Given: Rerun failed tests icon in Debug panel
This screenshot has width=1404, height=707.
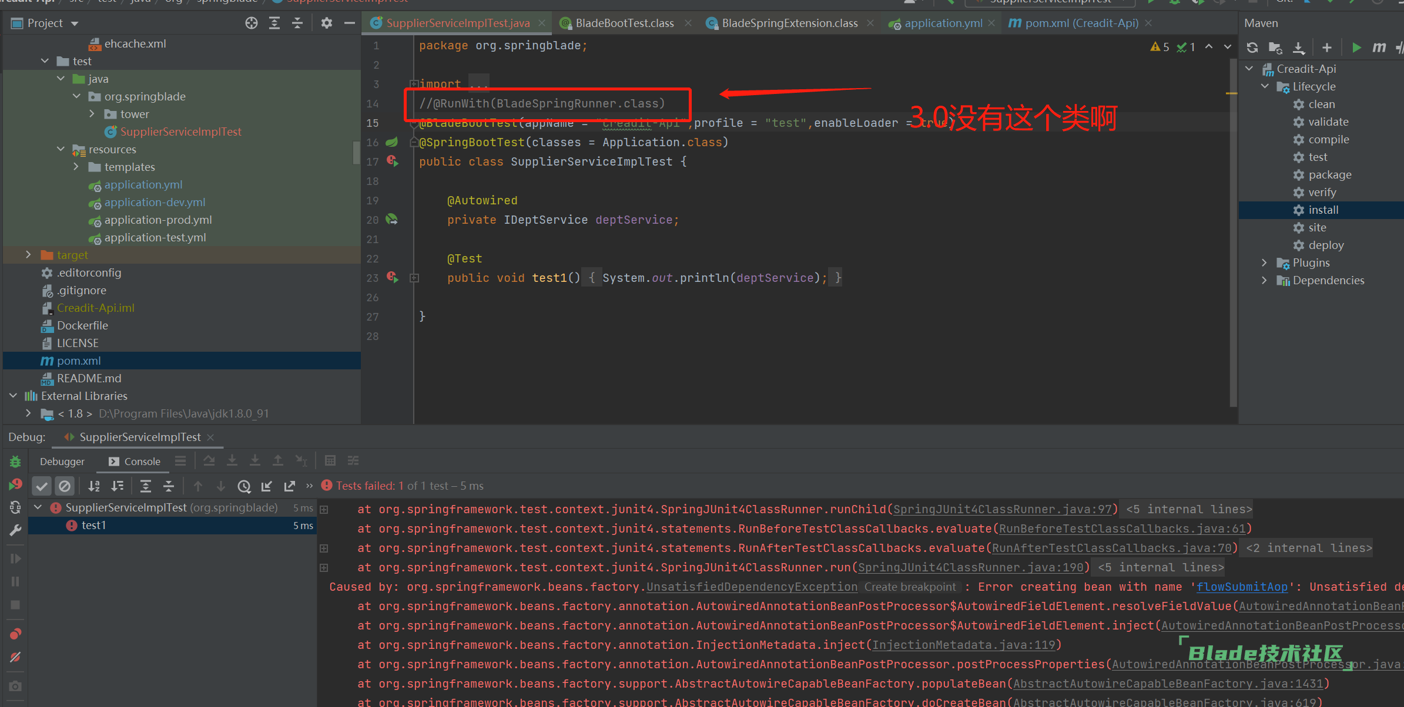Looking at the screenshot, I should (15, 485).
